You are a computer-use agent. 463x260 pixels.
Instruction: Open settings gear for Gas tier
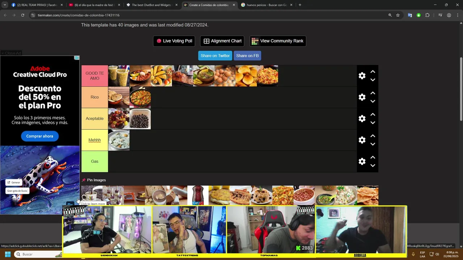click(x=362, y=161)
